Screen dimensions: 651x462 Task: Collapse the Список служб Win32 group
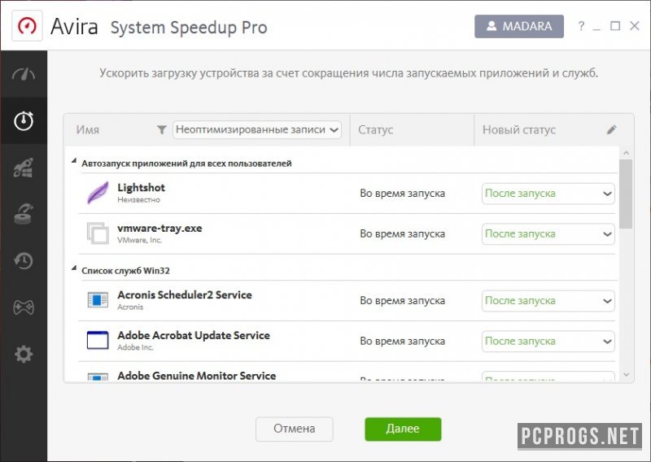tap(74, 268)
